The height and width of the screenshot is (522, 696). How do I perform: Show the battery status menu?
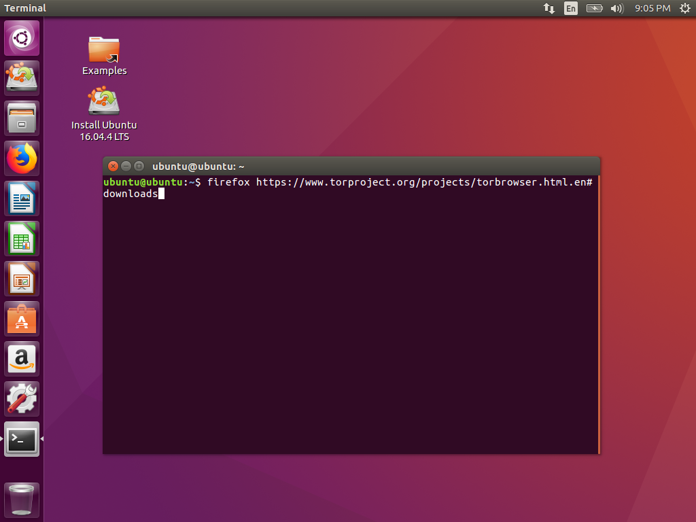click(593, 8)
